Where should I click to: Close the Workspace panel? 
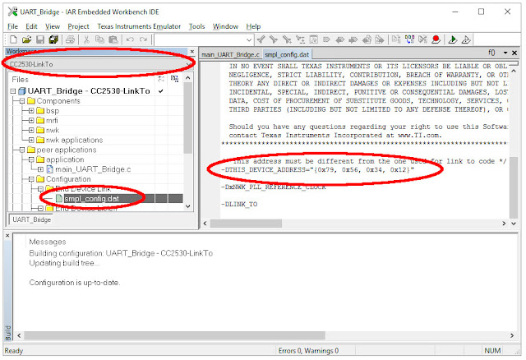(192, 51)
